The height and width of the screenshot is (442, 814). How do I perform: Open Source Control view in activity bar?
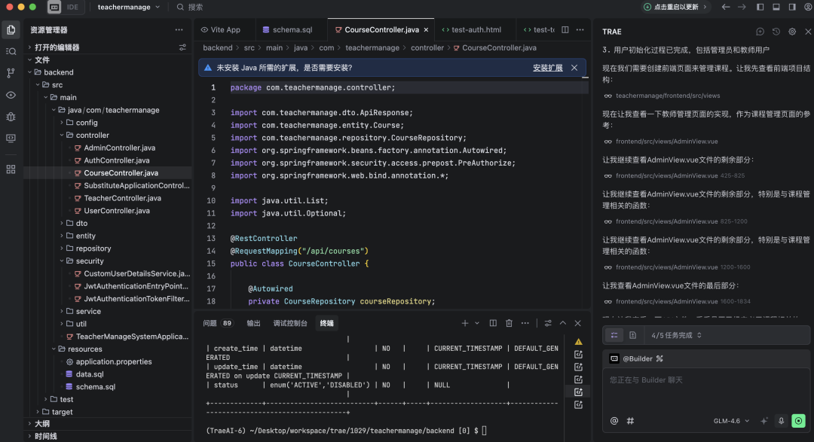[11, 73]
